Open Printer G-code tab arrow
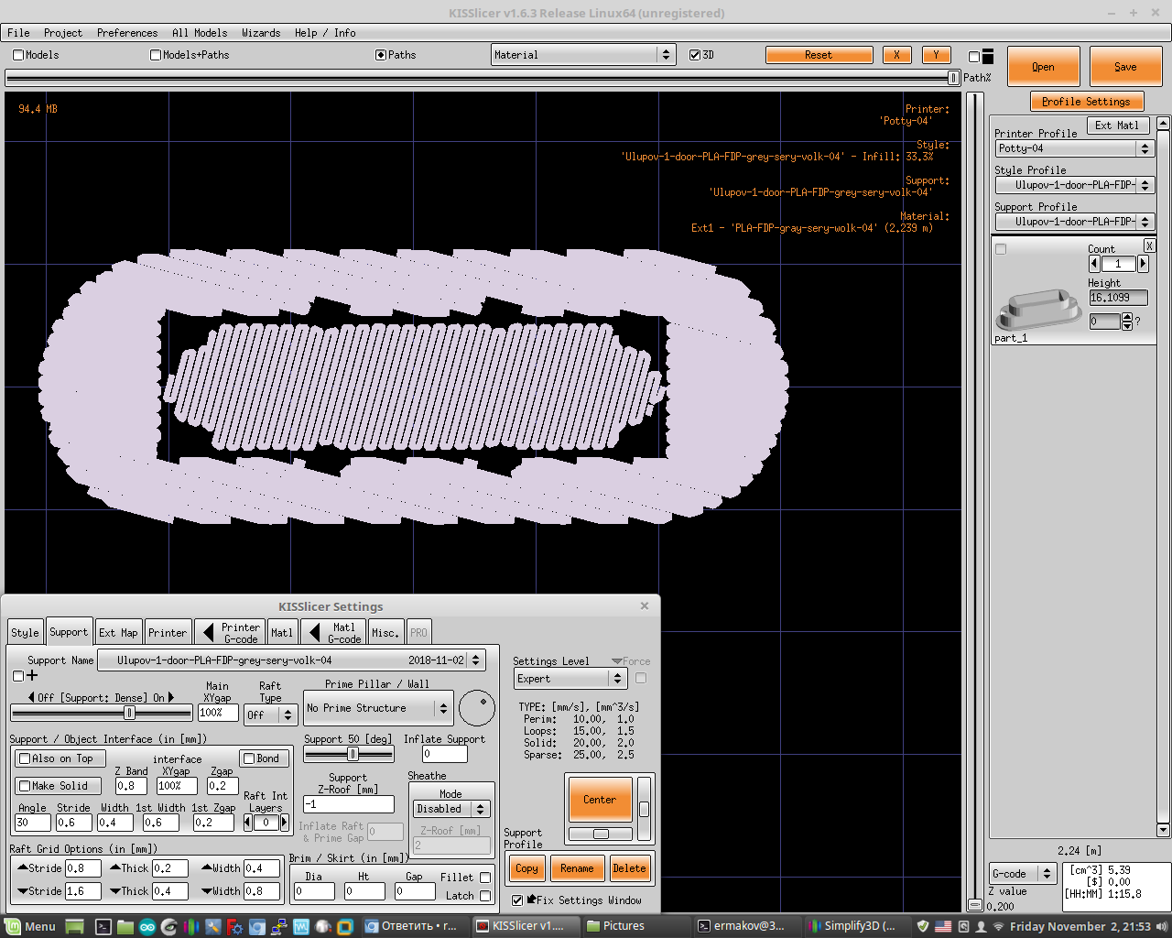 pyautogui.click(x=208, y=632)
